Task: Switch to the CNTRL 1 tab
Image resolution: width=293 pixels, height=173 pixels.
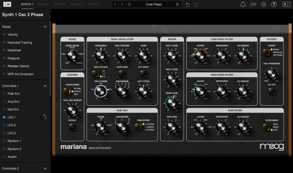Action: (44, 4)
